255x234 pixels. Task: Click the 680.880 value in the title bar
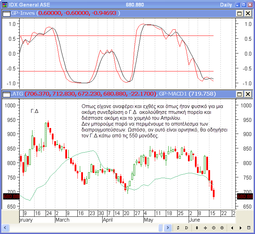135,5
